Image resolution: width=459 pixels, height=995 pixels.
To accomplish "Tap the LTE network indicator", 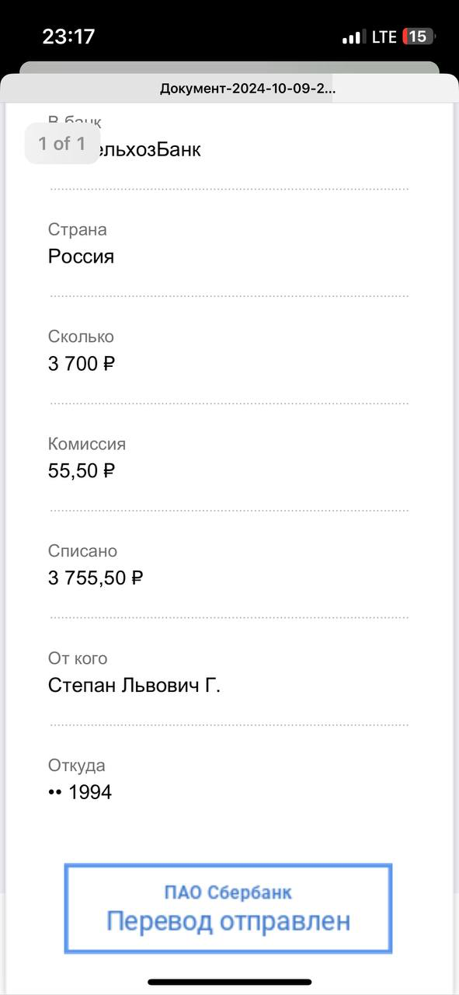I will 384,37.
